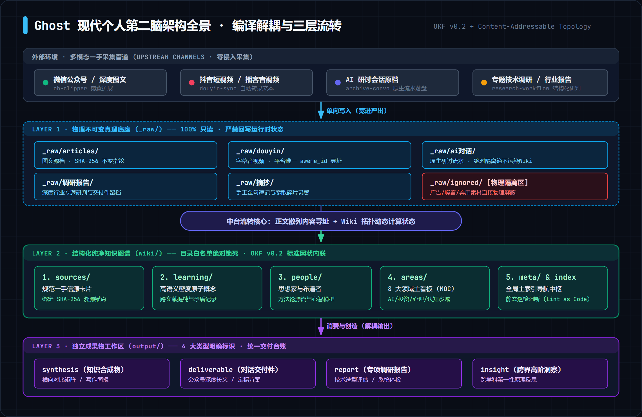Click the _raw/articles/ box
Image resolution: width=642 pixels, height=417 pixels.
coord(126,155)
